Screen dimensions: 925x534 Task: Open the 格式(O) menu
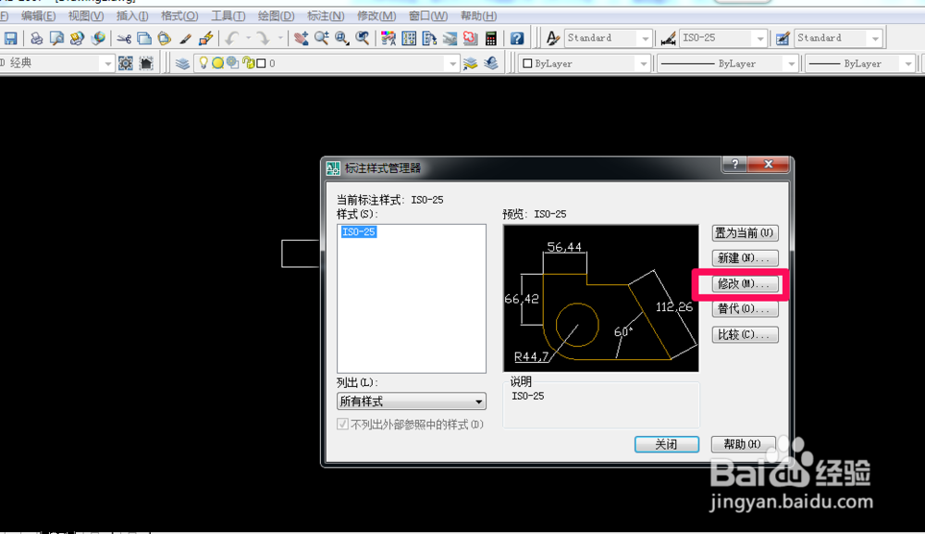[179, 16]
